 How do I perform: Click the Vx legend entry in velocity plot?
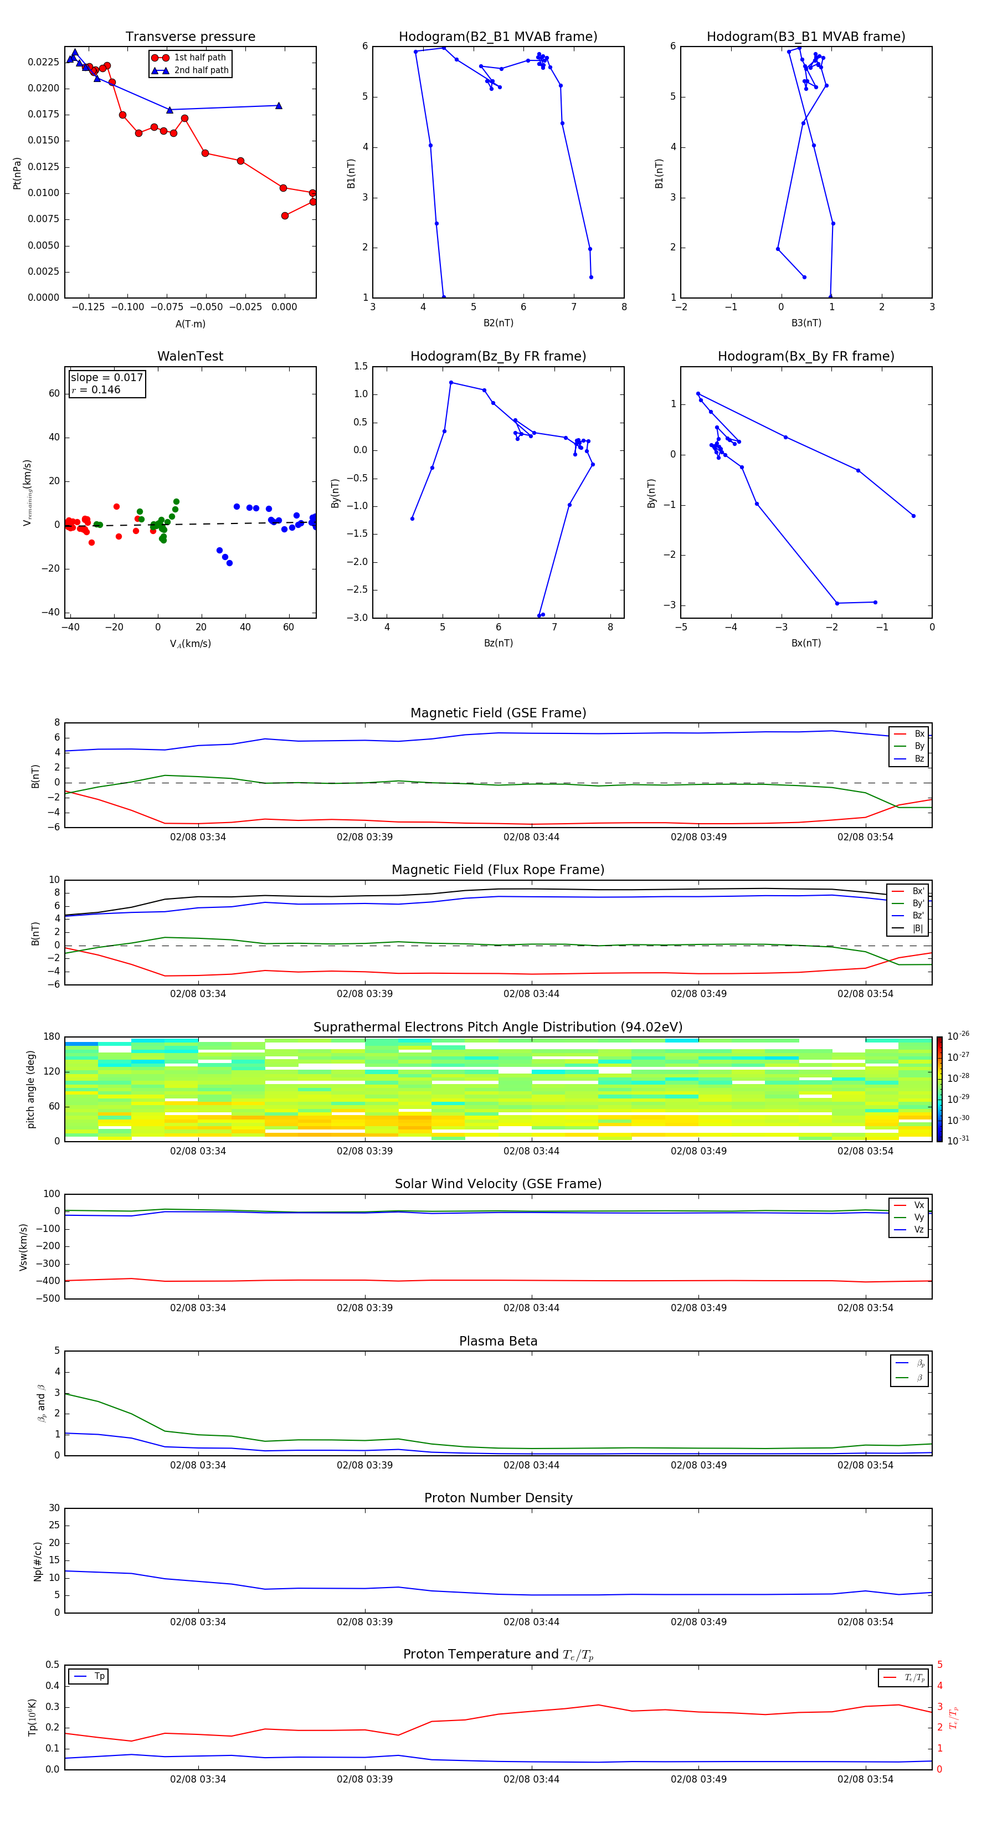click(909, 1205)
